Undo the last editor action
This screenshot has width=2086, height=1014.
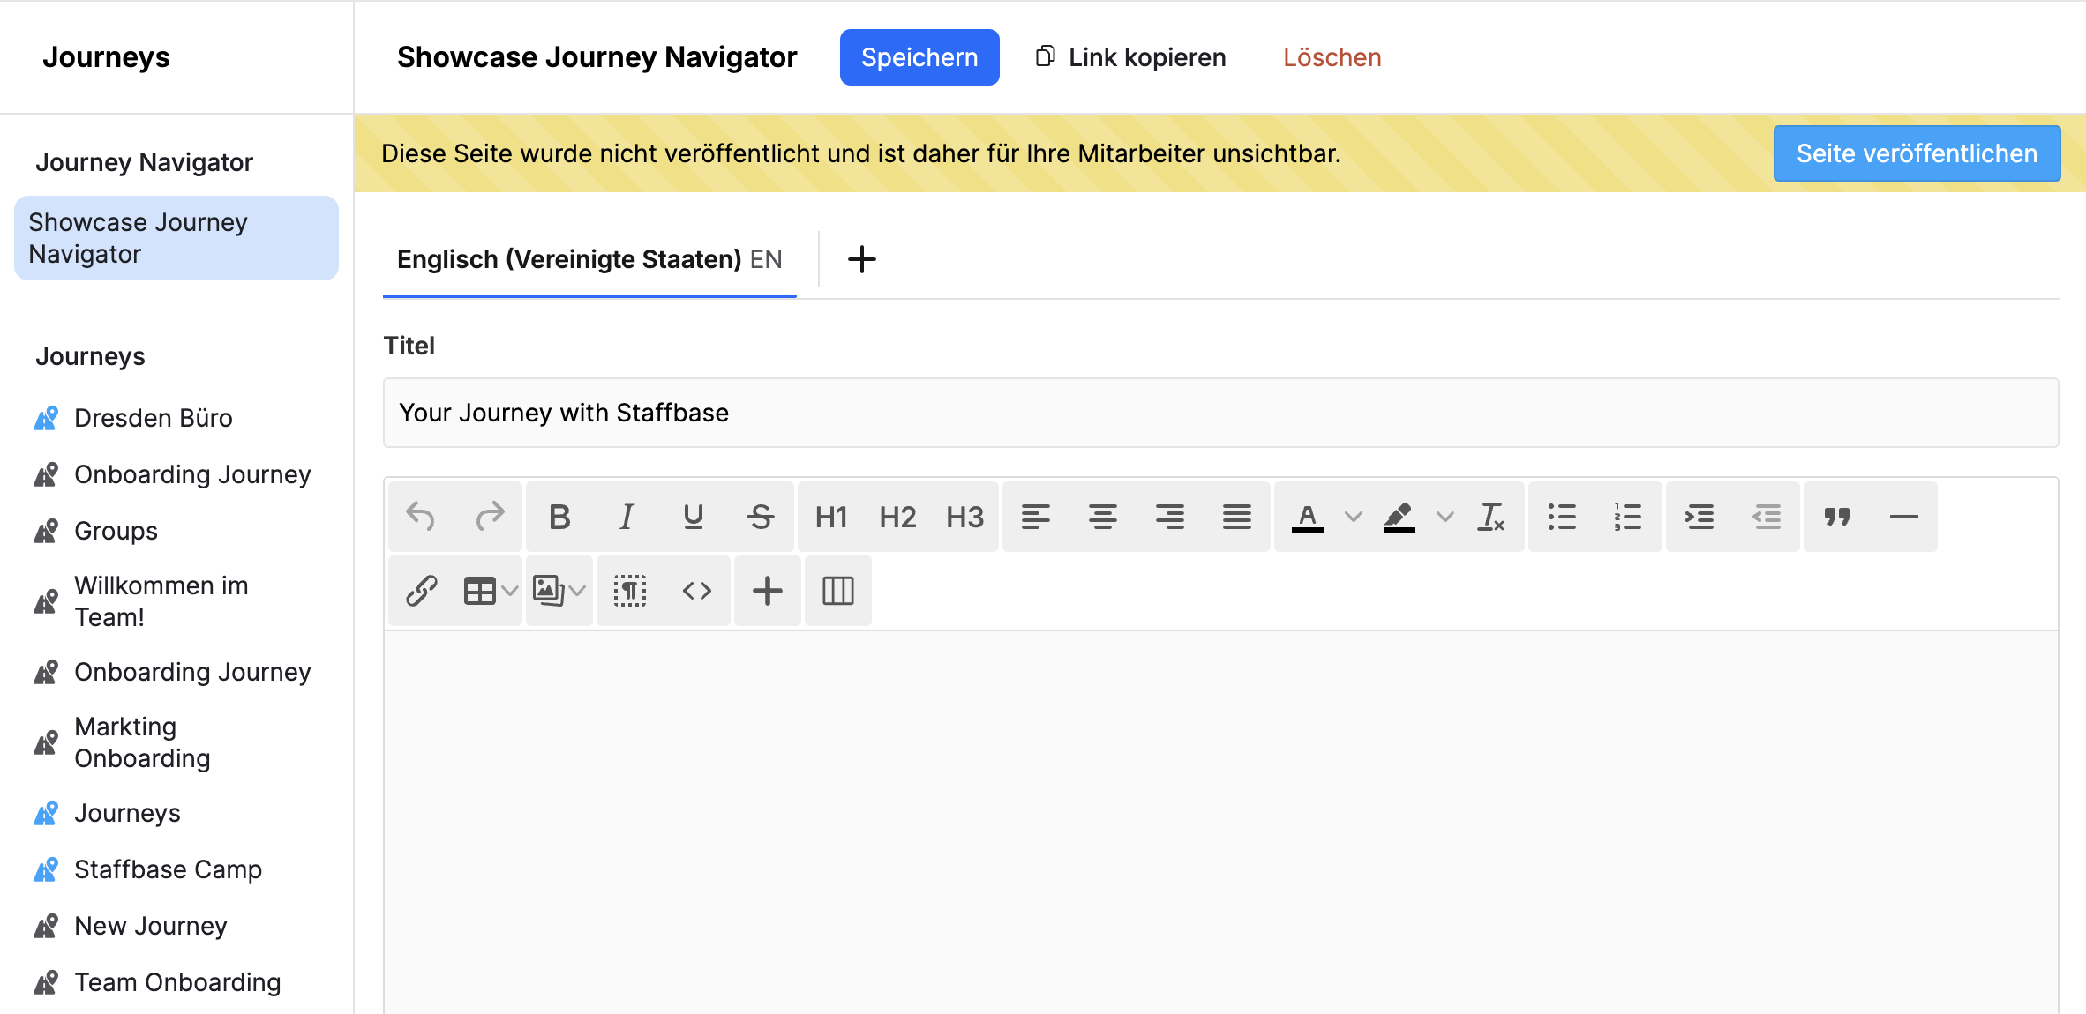tap(421, 517)
